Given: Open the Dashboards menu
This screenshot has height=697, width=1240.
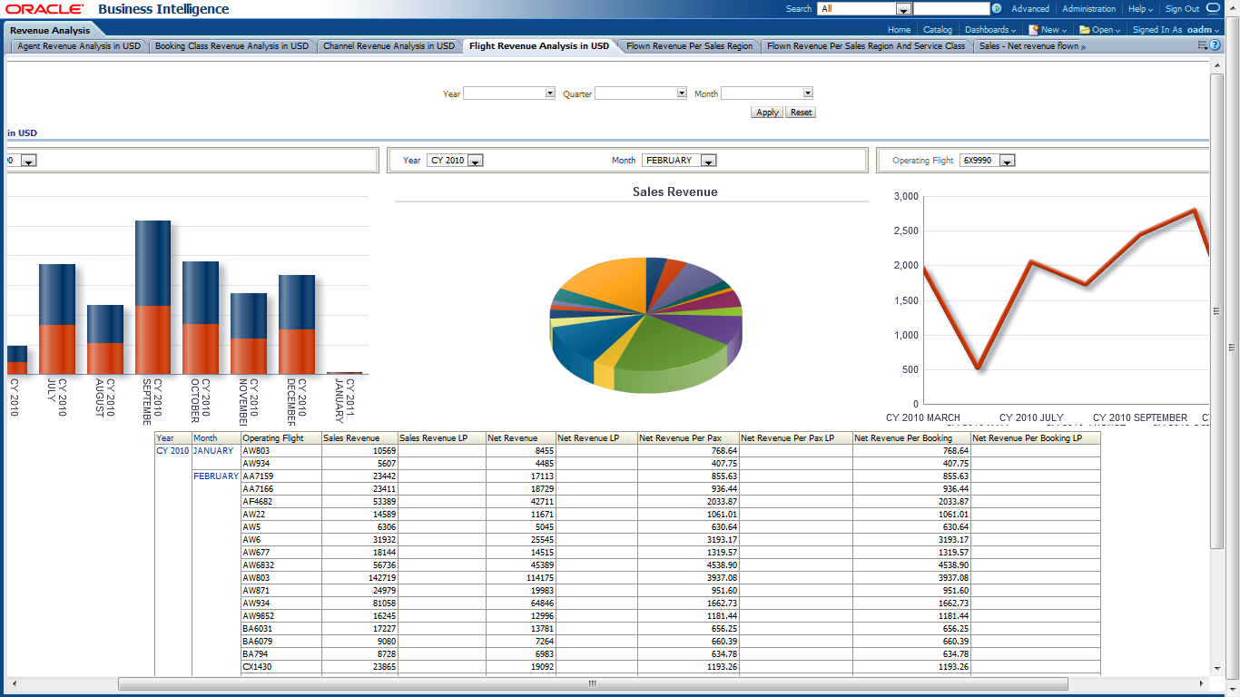Looking at the screenshot, I should coord(989,30).
